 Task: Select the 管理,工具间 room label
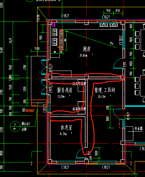pos(104,90)
